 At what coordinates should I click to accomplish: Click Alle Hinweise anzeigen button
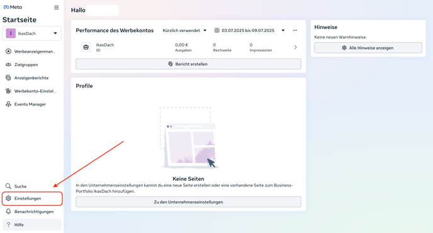click(368, 48)
